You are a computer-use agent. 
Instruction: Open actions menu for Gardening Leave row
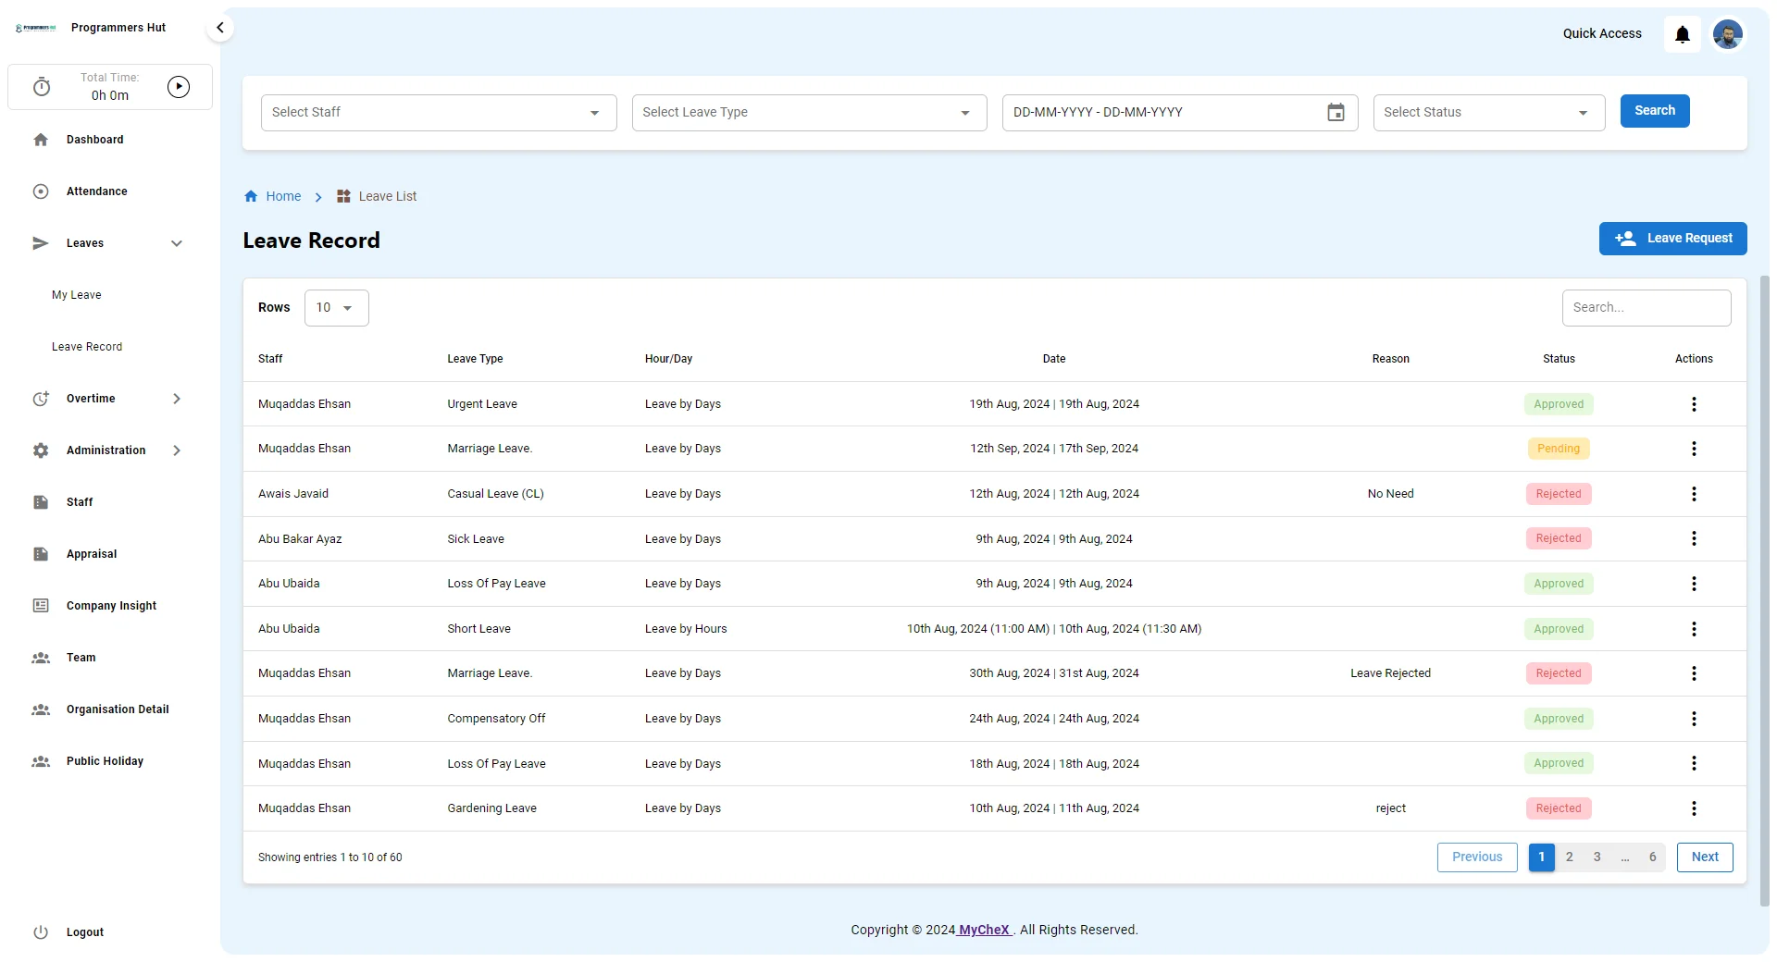click(x=1694, y=808)
